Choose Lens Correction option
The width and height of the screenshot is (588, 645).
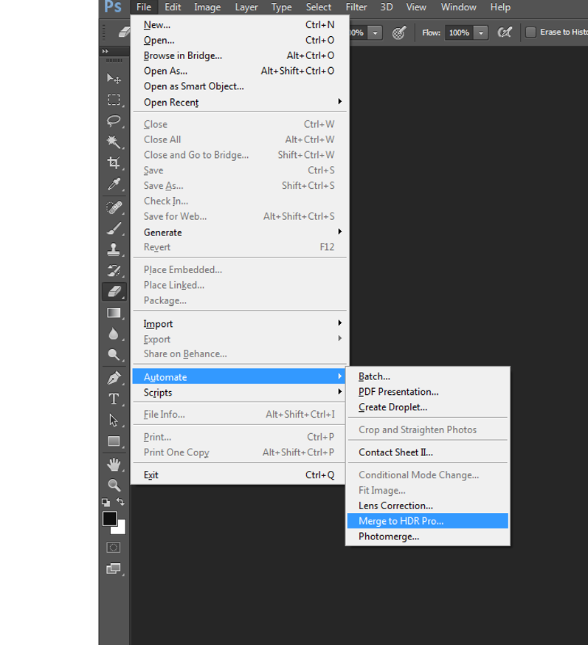[x=428, y=506]
